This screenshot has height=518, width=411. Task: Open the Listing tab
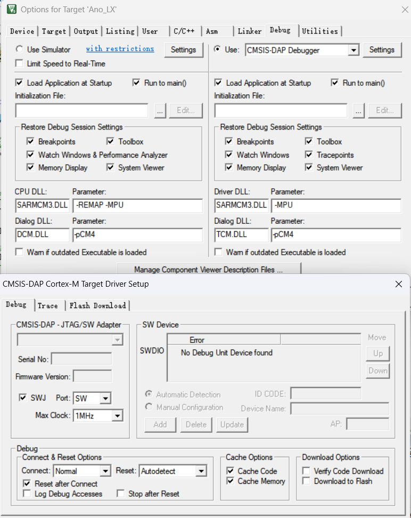point(120,31)
